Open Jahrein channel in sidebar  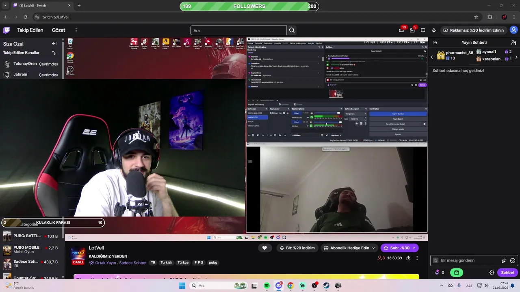(x=31, y=75)
